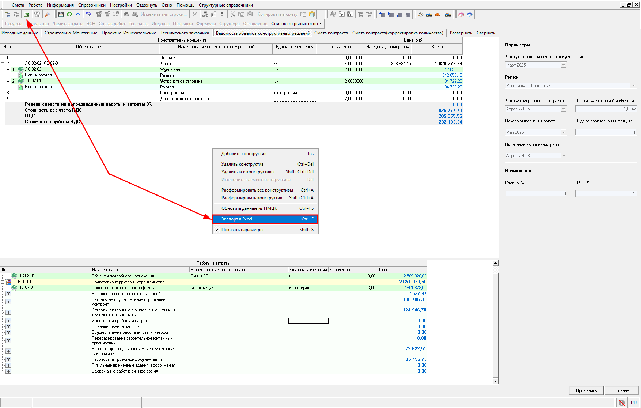Click the 'НДС, %' input field
This screenshot has width=641, height=408.
click(x=606, y=194)
